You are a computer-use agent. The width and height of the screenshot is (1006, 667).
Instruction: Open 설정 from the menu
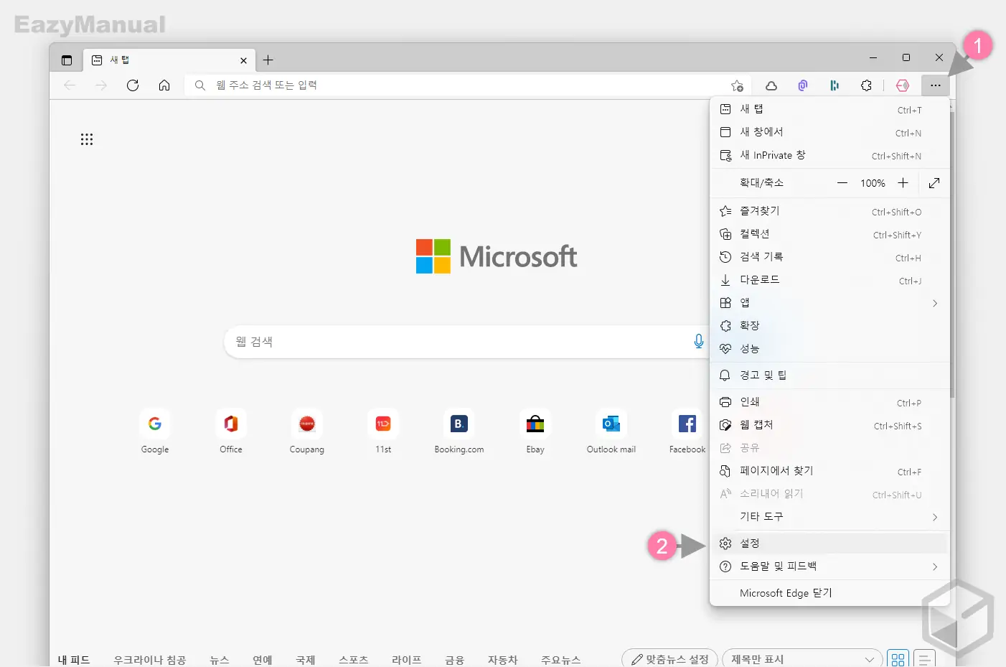click(x=829, y=544)
